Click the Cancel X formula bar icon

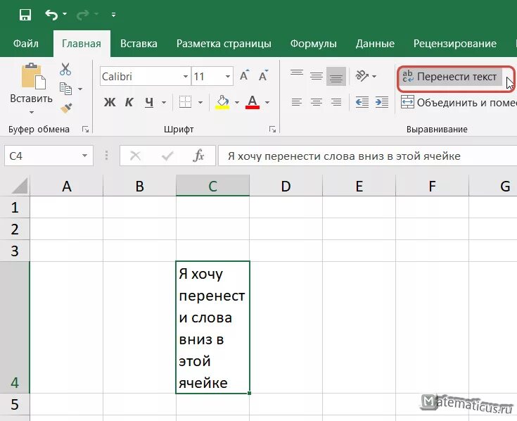136,156
